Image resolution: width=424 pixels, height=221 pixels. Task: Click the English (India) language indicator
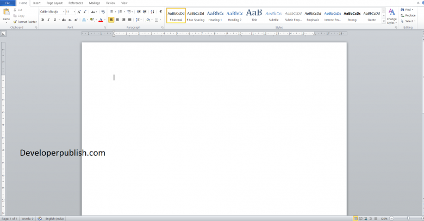54,218
